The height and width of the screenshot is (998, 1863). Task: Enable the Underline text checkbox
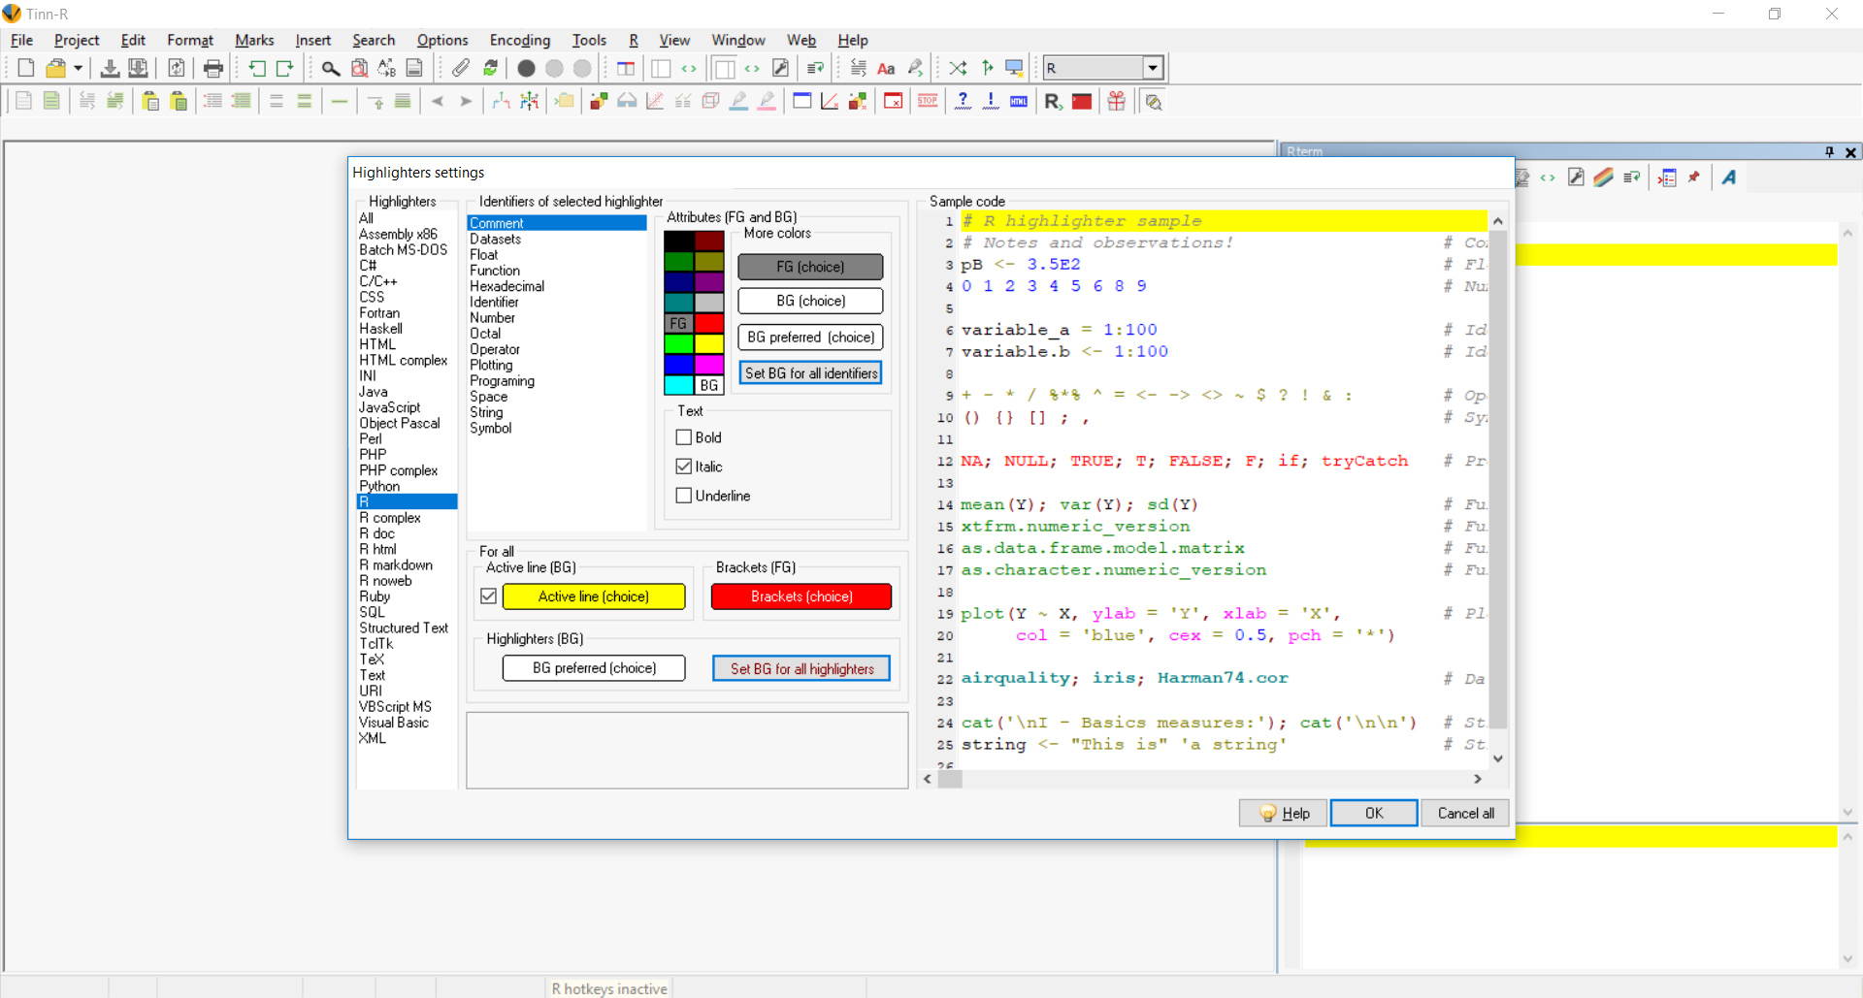click(x=684, y=496)
